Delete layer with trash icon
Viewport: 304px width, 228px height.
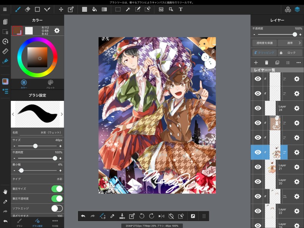266,62
